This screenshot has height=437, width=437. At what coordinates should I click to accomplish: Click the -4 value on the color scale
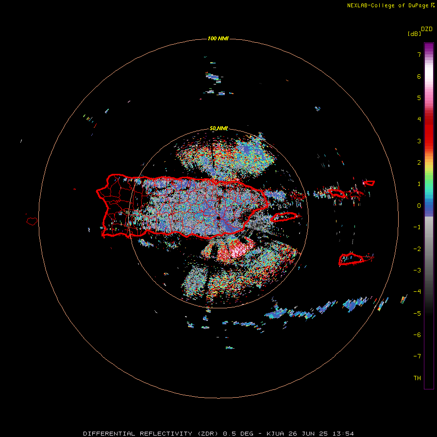417,291
